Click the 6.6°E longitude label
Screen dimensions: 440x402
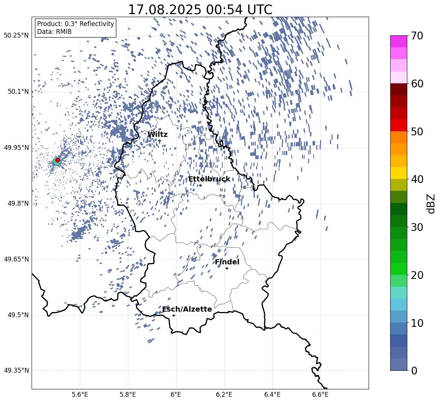[x=320, y=395]
